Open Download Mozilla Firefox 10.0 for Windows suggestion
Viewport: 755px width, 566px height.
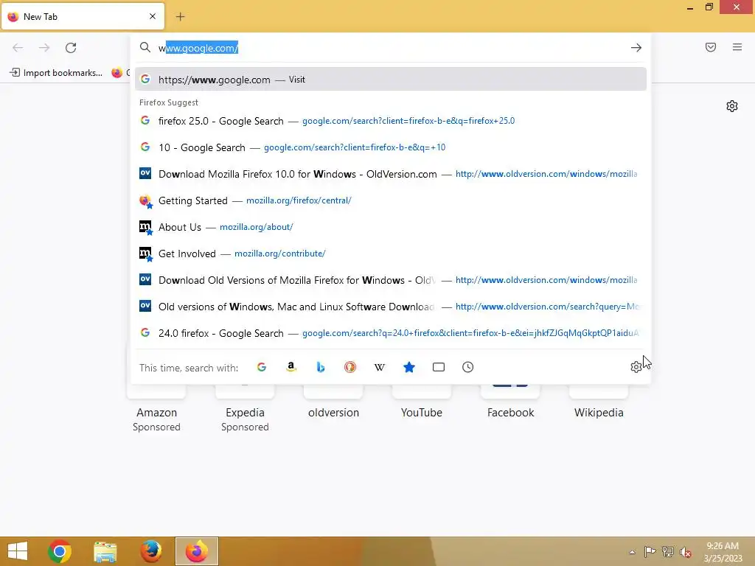tap(391, 174)
